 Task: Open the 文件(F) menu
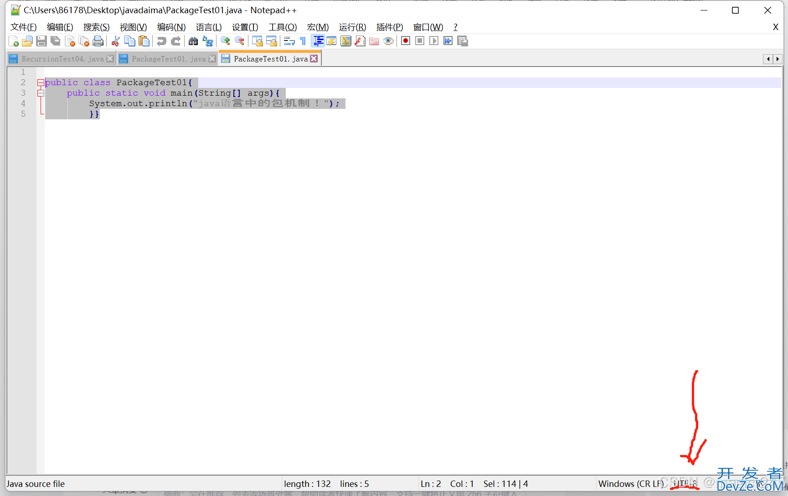pos(23,27)
